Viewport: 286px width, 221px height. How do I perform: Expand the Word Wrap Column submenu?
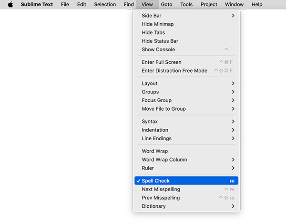[x=186, y=160]
